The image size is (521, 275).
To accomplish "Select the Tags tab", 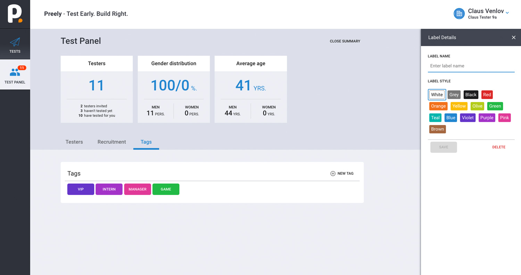I will (x=146, y=142).
